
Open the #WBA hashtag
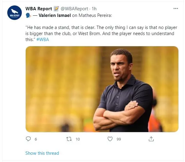coord(43,40)
